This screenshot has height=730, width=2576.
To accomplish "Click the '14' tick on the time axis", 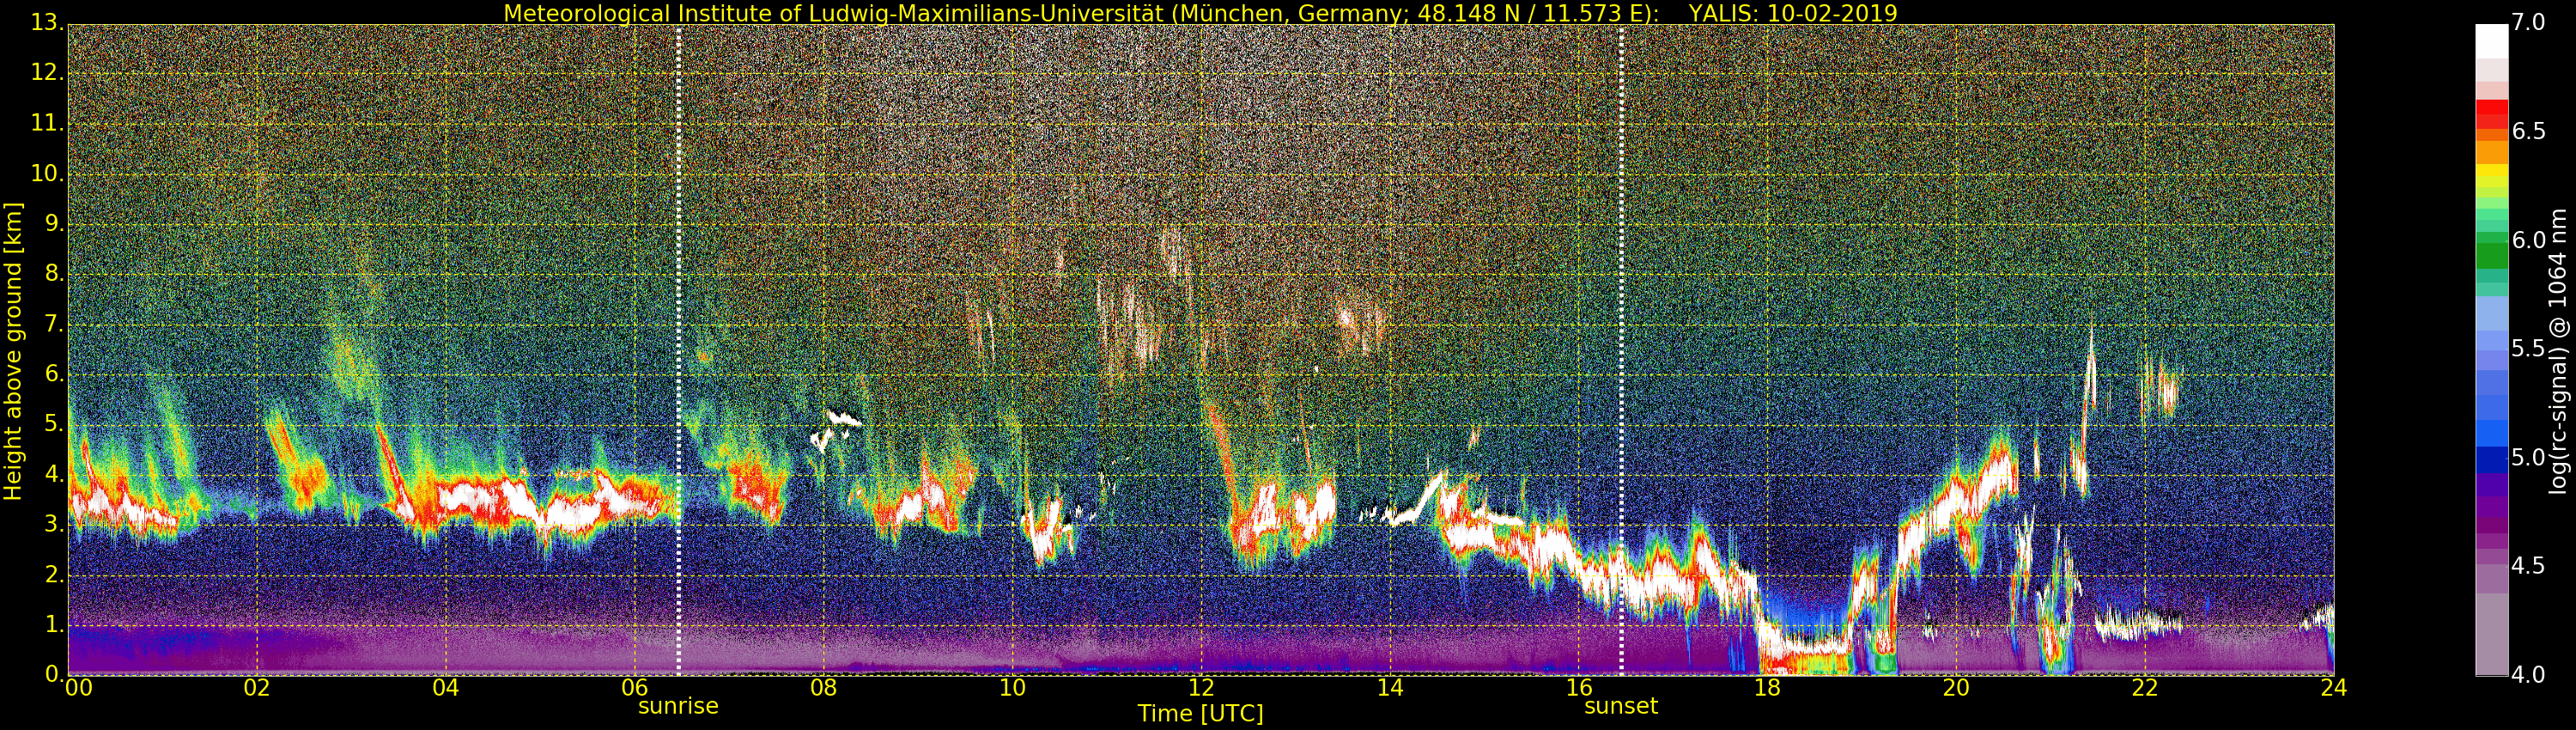I will pos(1390,688).
